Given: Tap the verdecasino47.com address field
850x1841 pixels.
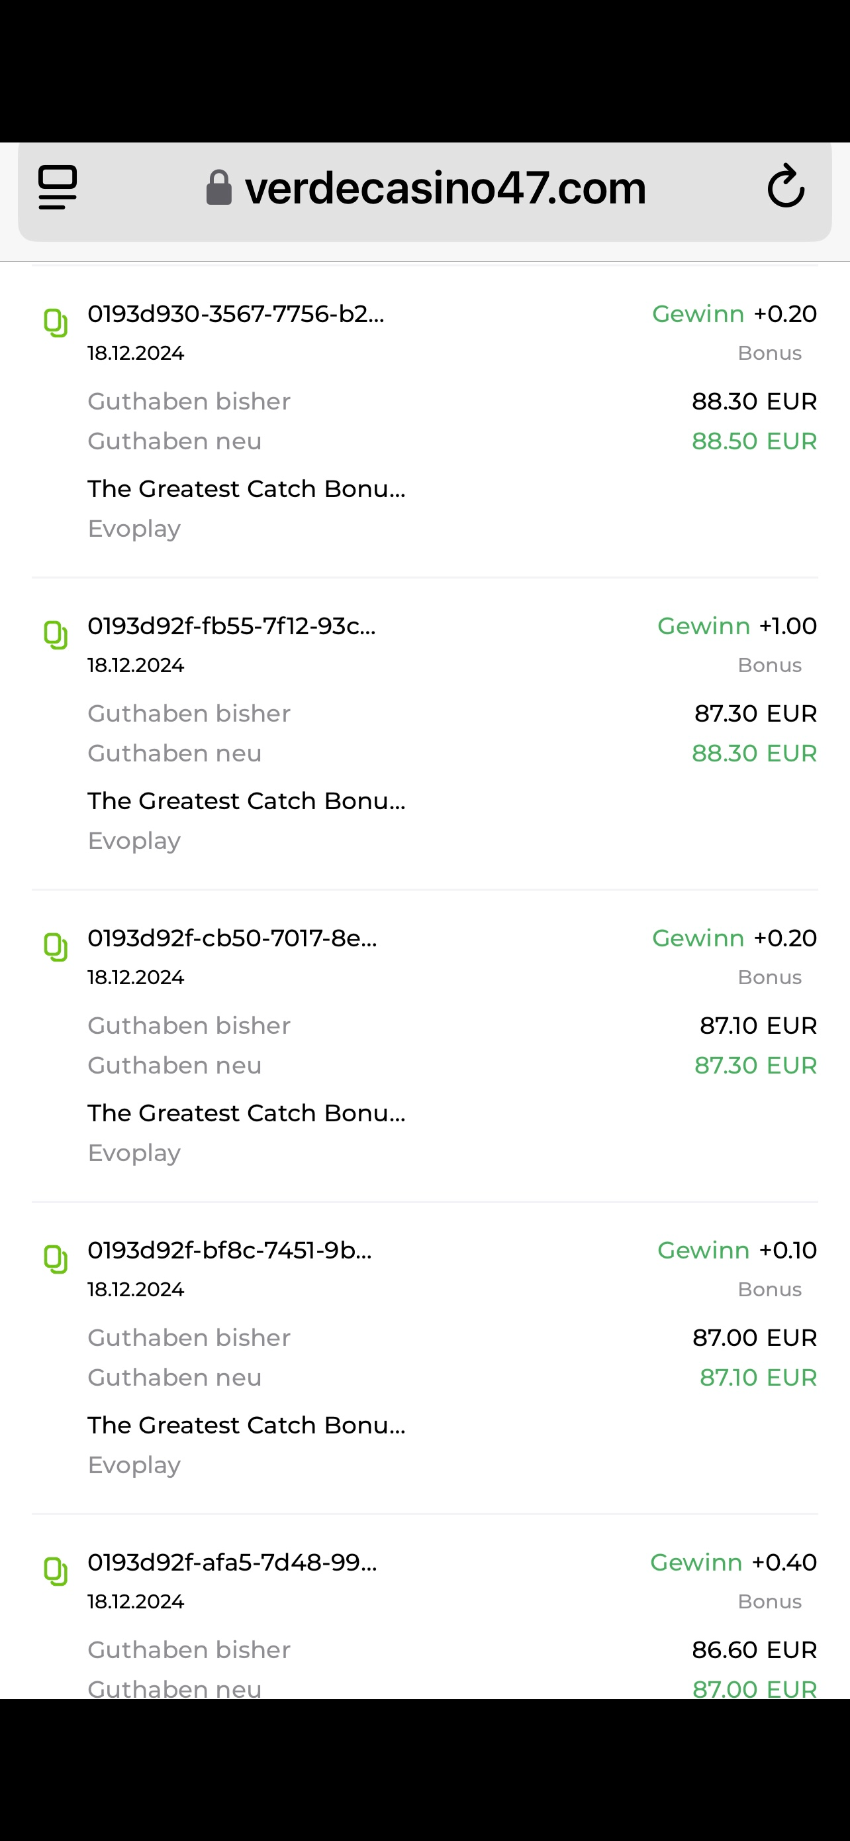Looking at the screenshot, I should pyautogui.click(x=445, y=189).
